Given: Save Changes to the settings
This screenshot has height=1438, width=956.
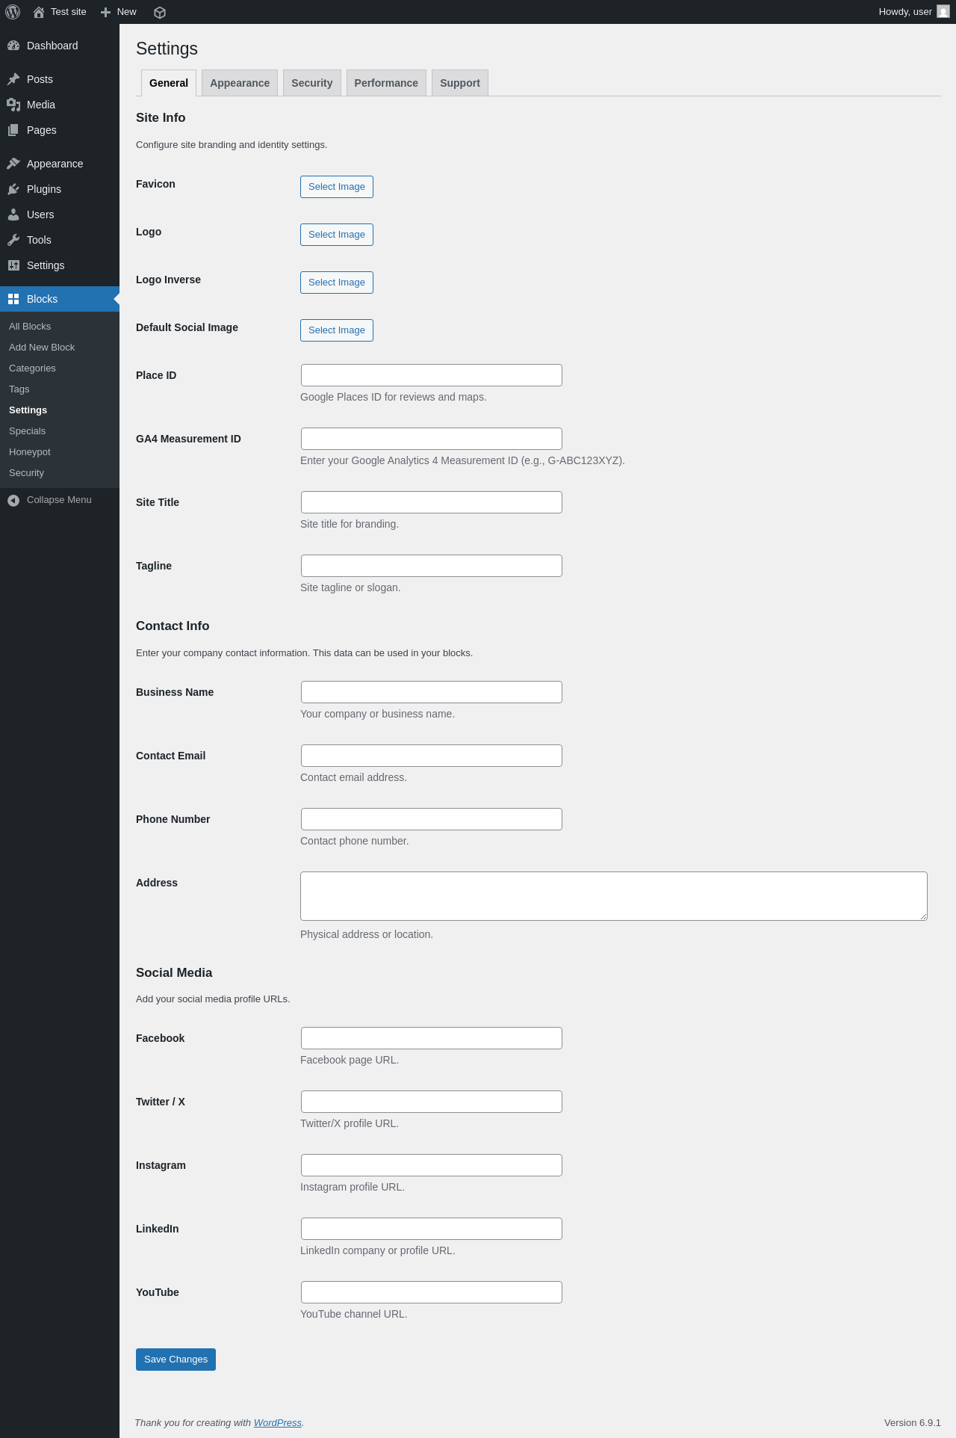Looking at the screenshot, I should (x=176, y=1360).
